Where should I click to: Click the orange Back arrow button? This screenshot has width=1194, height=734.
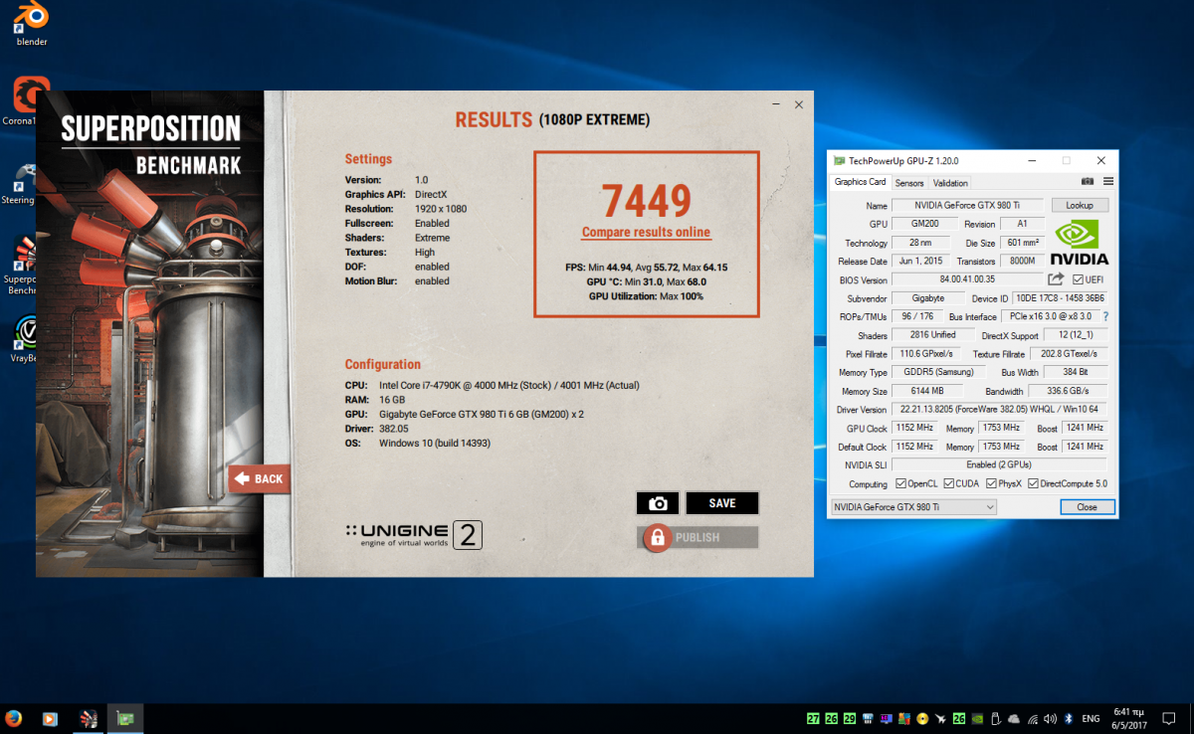259,478
